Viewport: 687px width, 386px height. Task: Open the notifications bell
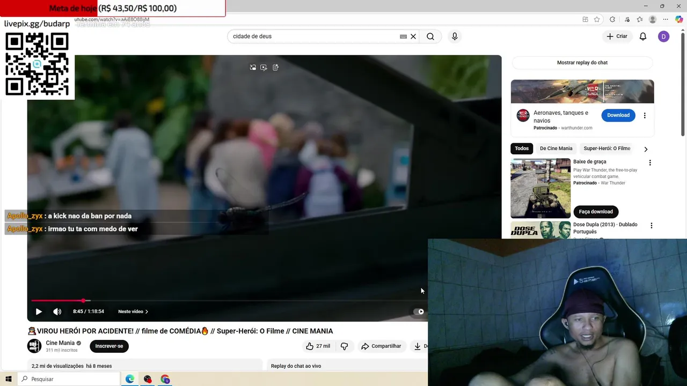[x=643, y=36]
